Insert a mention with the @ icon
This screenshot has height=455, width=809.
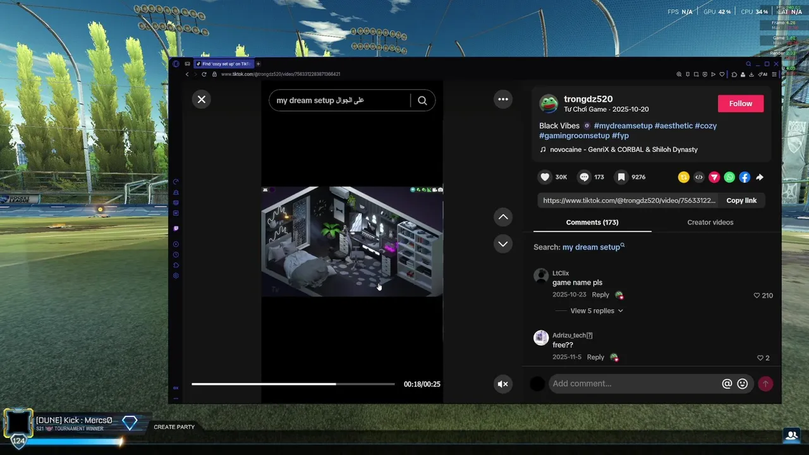click(727, 384)
